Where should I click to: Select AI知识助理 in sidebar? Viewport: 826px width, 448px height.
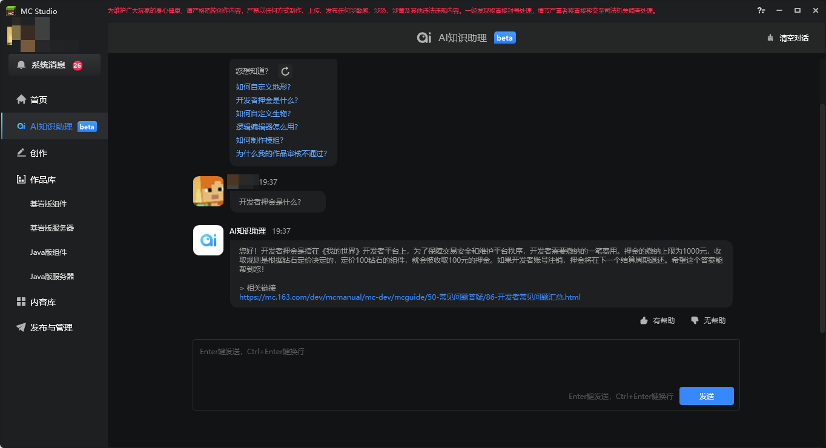[55, 127]
